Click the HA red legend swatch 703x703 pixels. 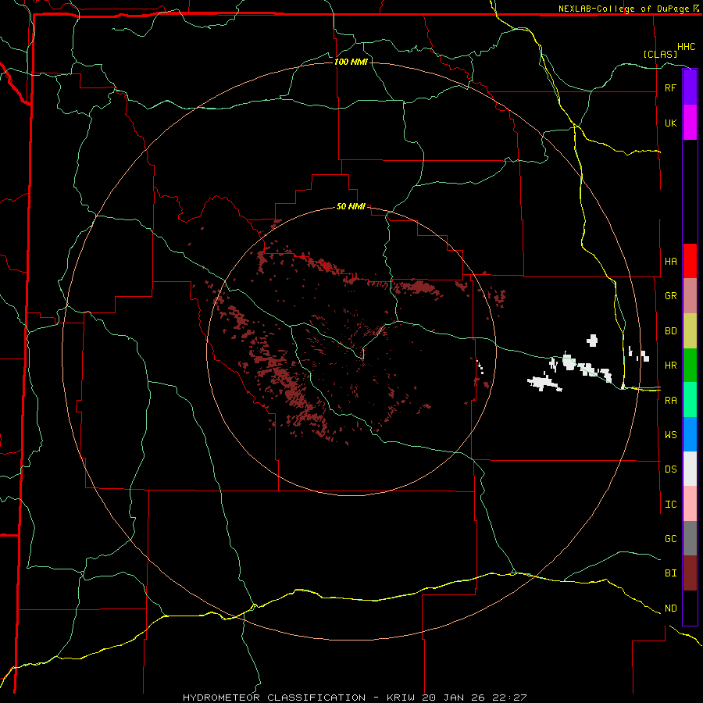[x=690, y=261]
